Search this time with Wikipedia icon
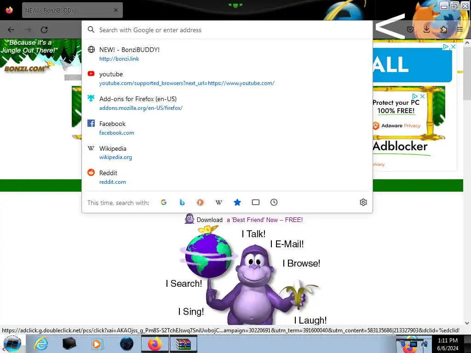Viewport: 471px width, 353px height. [x=219, y=202]
